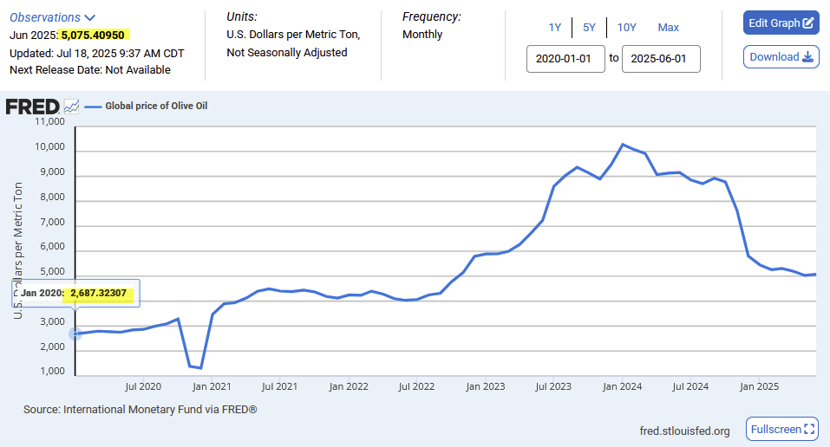This screenshot has height=447, width=830.
Task: Select the 1Y time range
Action: point(555,28)
